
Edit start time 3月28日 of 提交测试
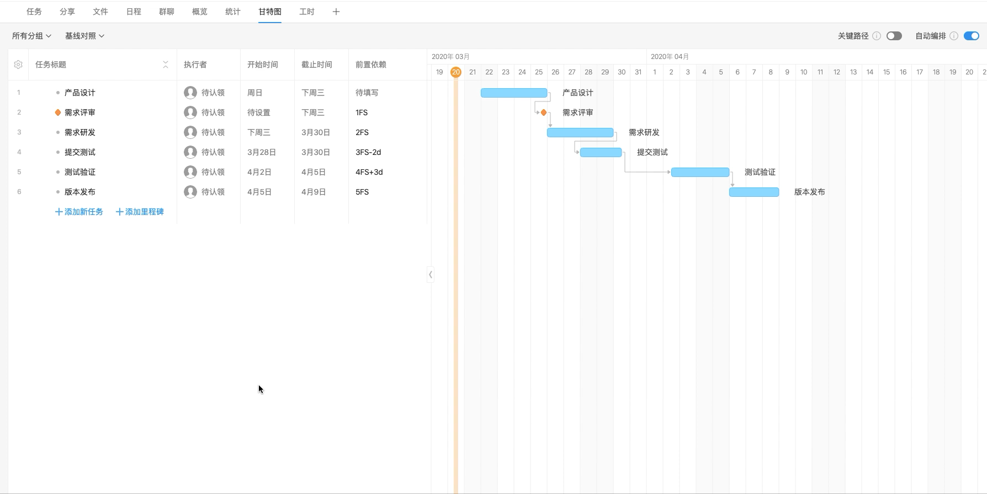coord(262,152)
